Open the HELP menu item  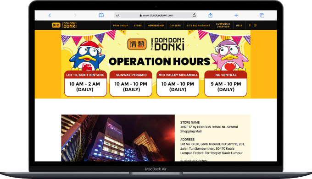tap(239, 25)
